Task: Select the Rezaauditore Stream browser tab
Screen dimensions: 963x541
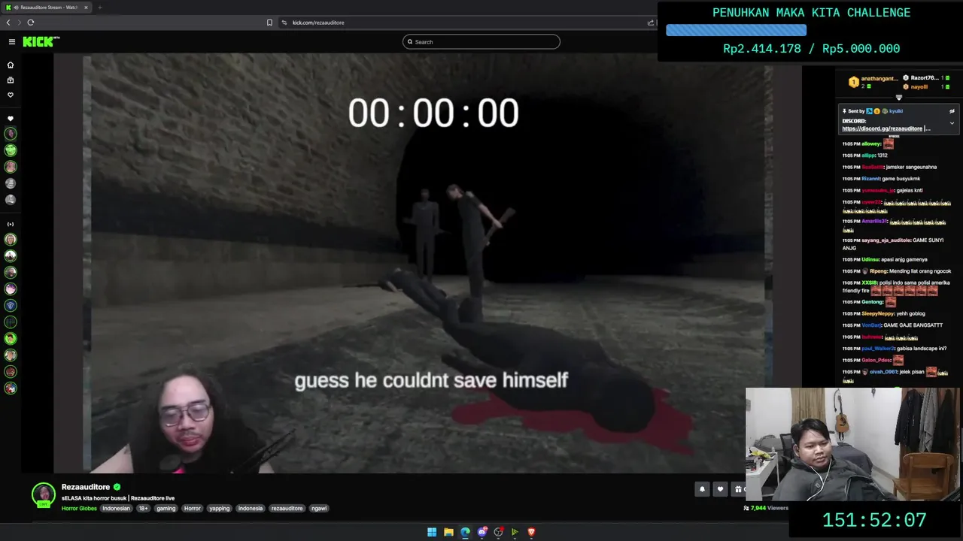Action: pos(47,8)
